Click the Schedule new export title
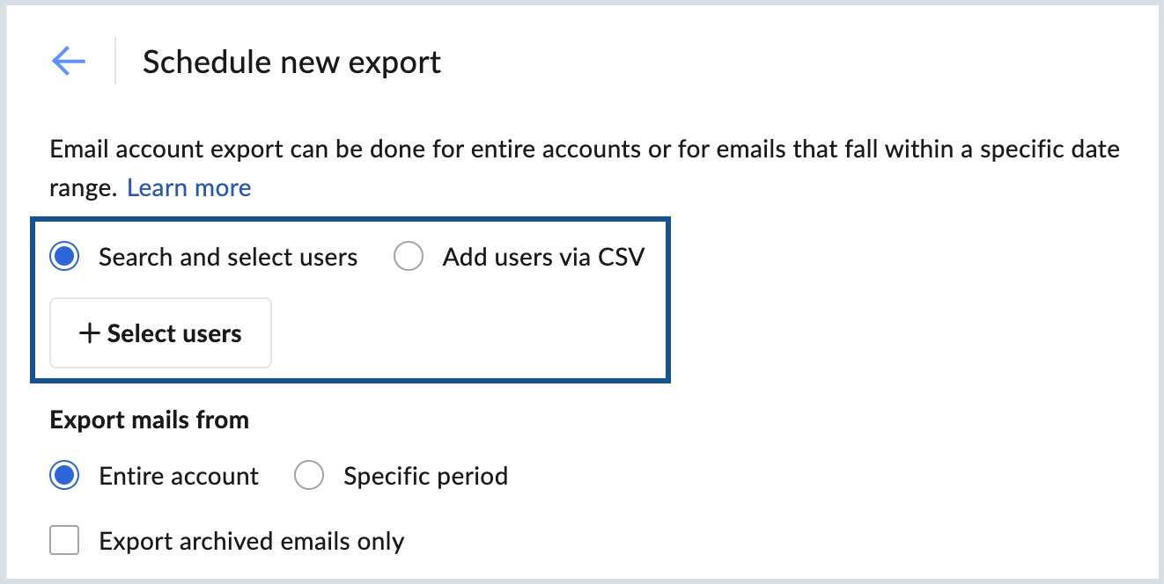This screenshot has width=1164, height=584. pos(292,62)
